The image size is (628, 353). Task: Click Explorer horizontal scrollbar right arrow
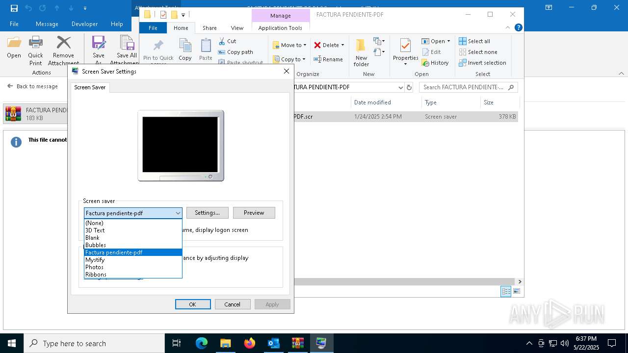520,281
